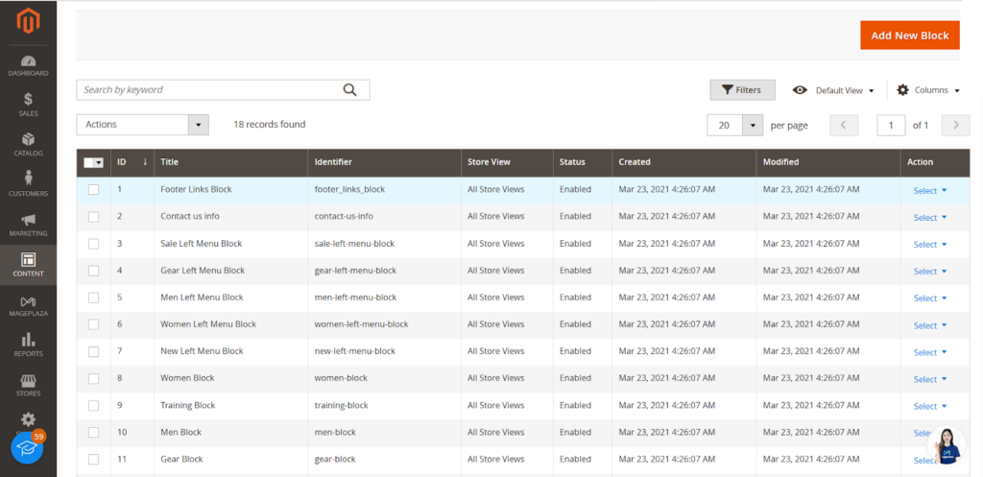
Task: Tick checkbox for Gear Left Menu Block
Action: [x=93, y=271]
